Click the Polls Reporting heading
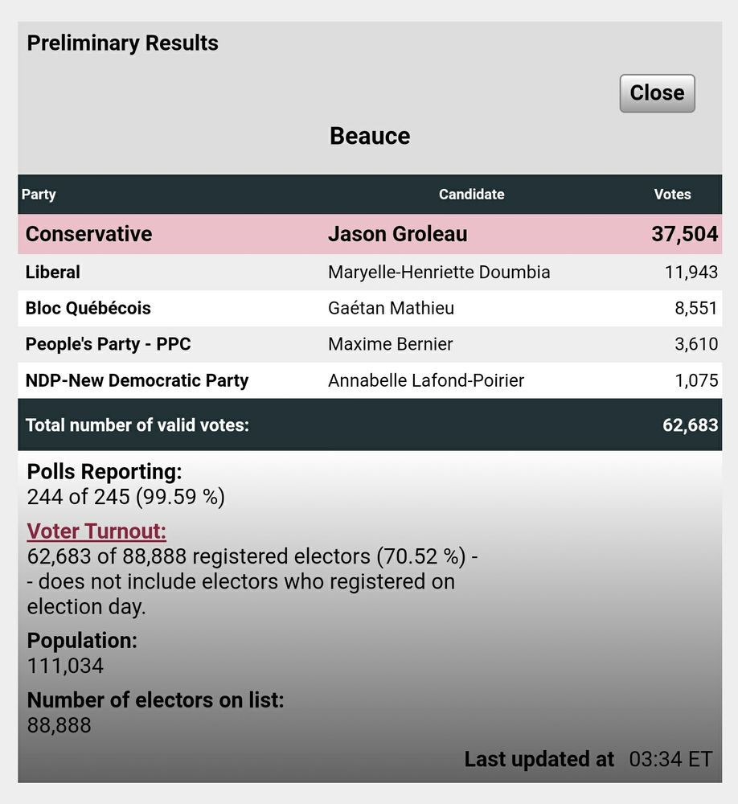The width and height of the screenshot is (738, 804). click(105, 472)
